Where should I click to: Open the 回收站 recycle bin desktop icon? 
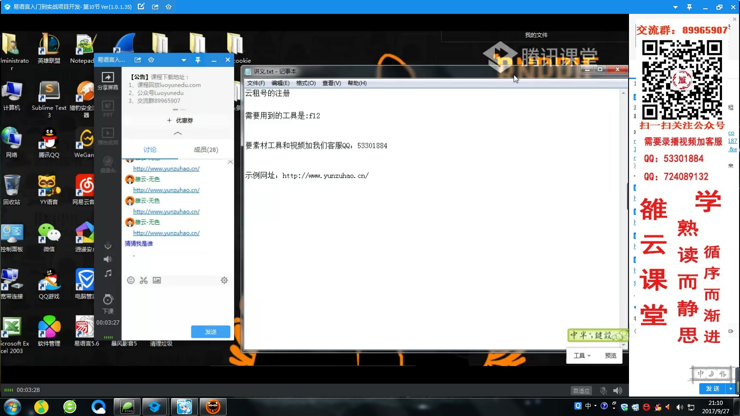[x=12, y=190]
